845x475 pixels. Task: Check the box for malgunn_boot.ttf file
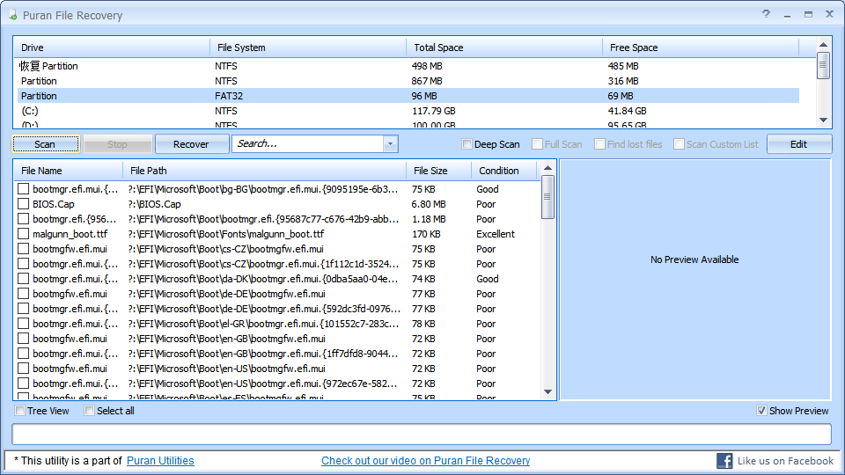(x=23, y=234)
